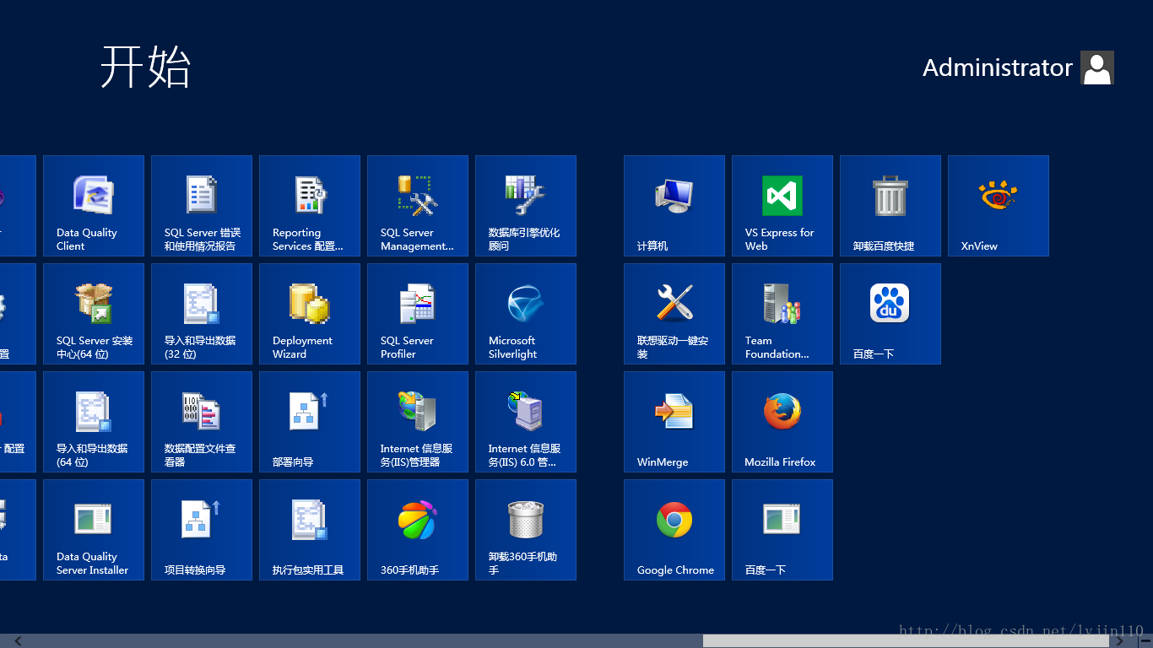Viewport: 1153px width, 648px height.
Task: Open Microsoft Silverlight tile
Action: coord(526,314)
